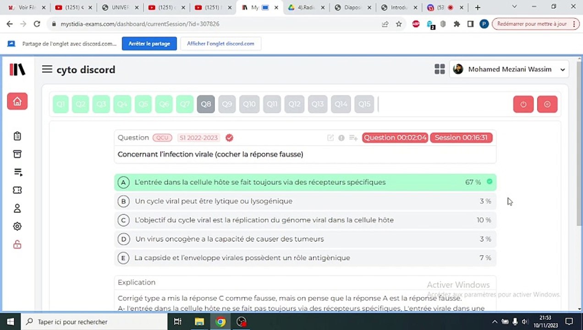Go to question Q9
Image resolution: width=583 pixels, height=330 pixels.
click(x=227, y=104)
